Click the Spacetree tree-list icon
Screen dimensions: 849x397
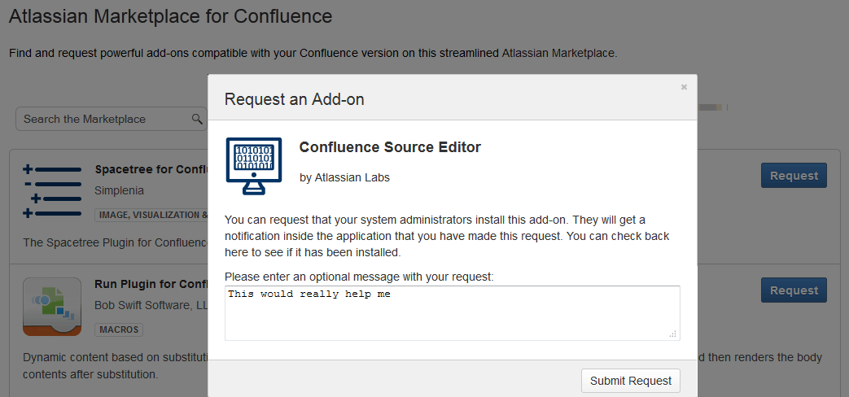click(x=52, y=191)
